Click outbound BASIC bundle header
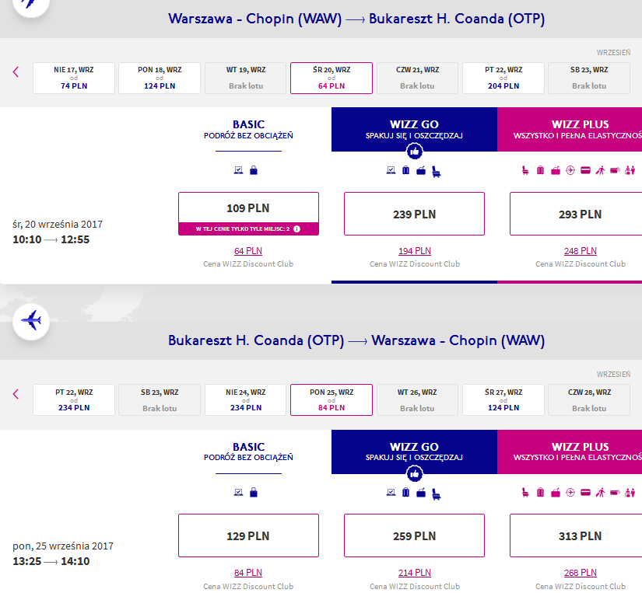This screenshot has height=593, width=642. coord(248,129)
